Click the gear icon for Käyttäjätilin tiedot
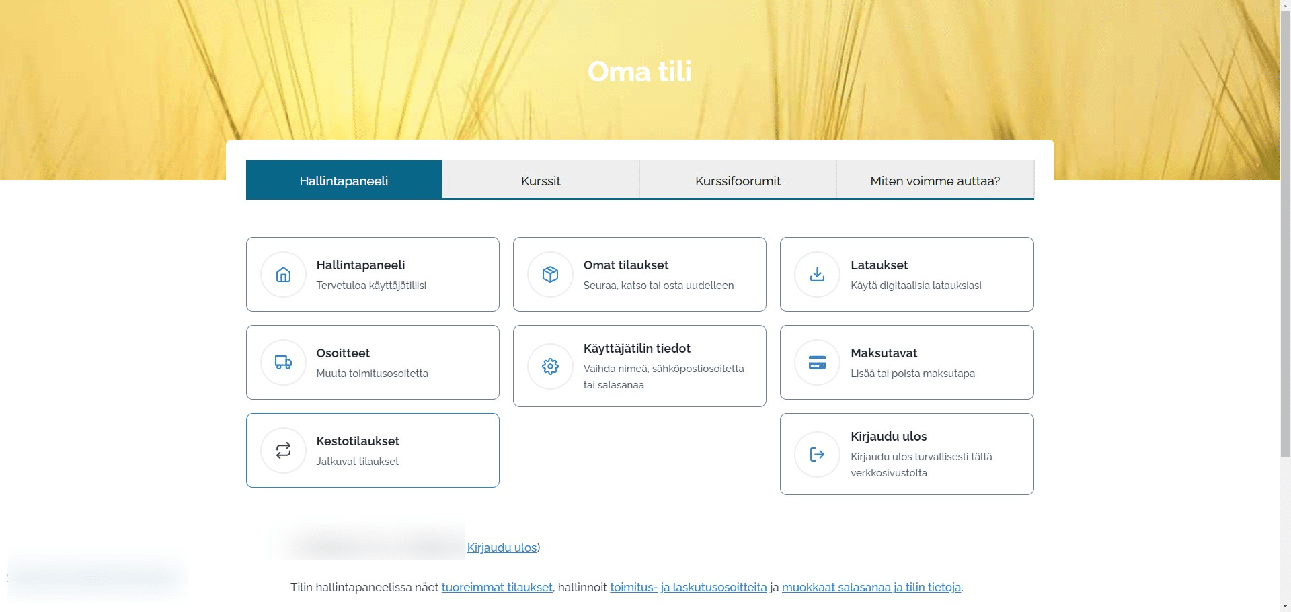 click(x=550, y=366)
